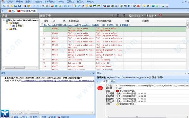The image size is (189, 118).
Task: Select the 'I/O error %d' row 65416
Action: [114, 63]
